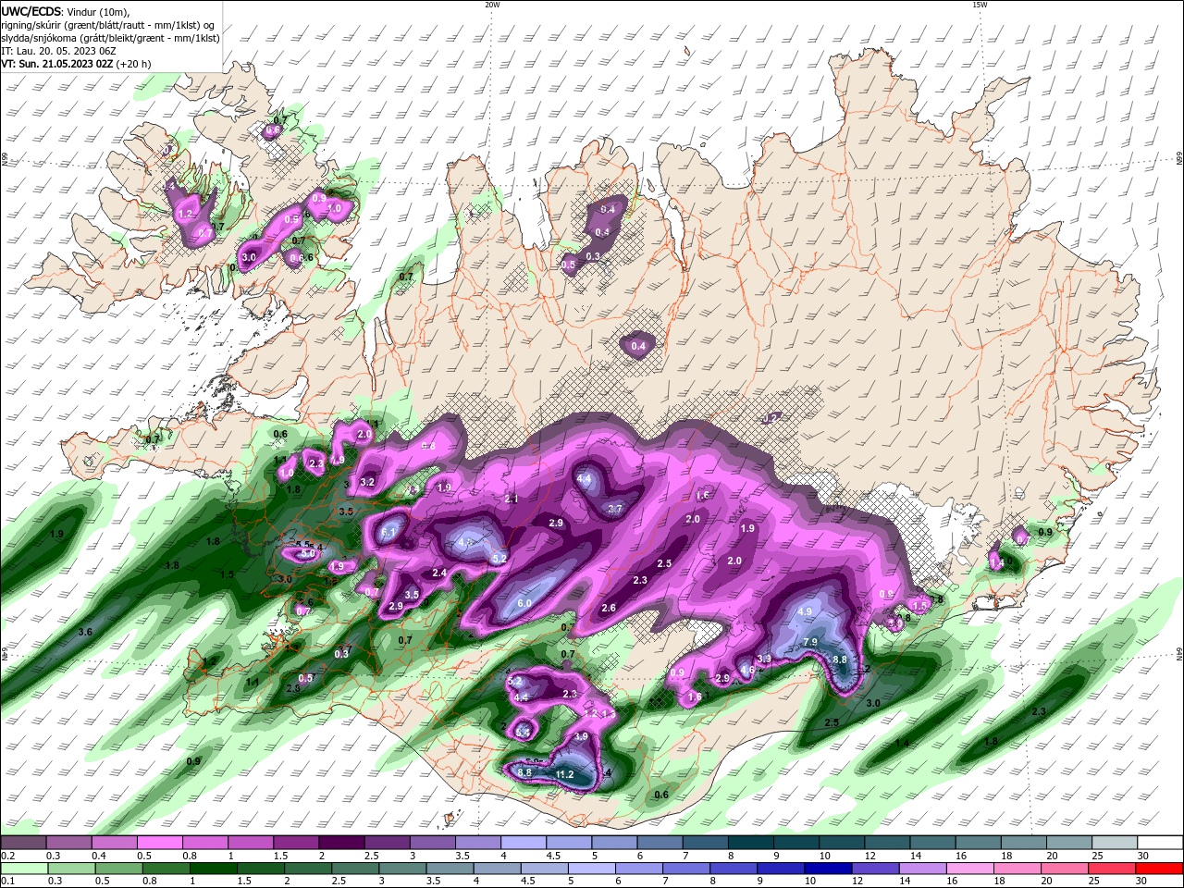This screenshot has height=888, width=1184.
Task: Click the '(+20 h)' forecast offset text
Action: pos(134,64)
